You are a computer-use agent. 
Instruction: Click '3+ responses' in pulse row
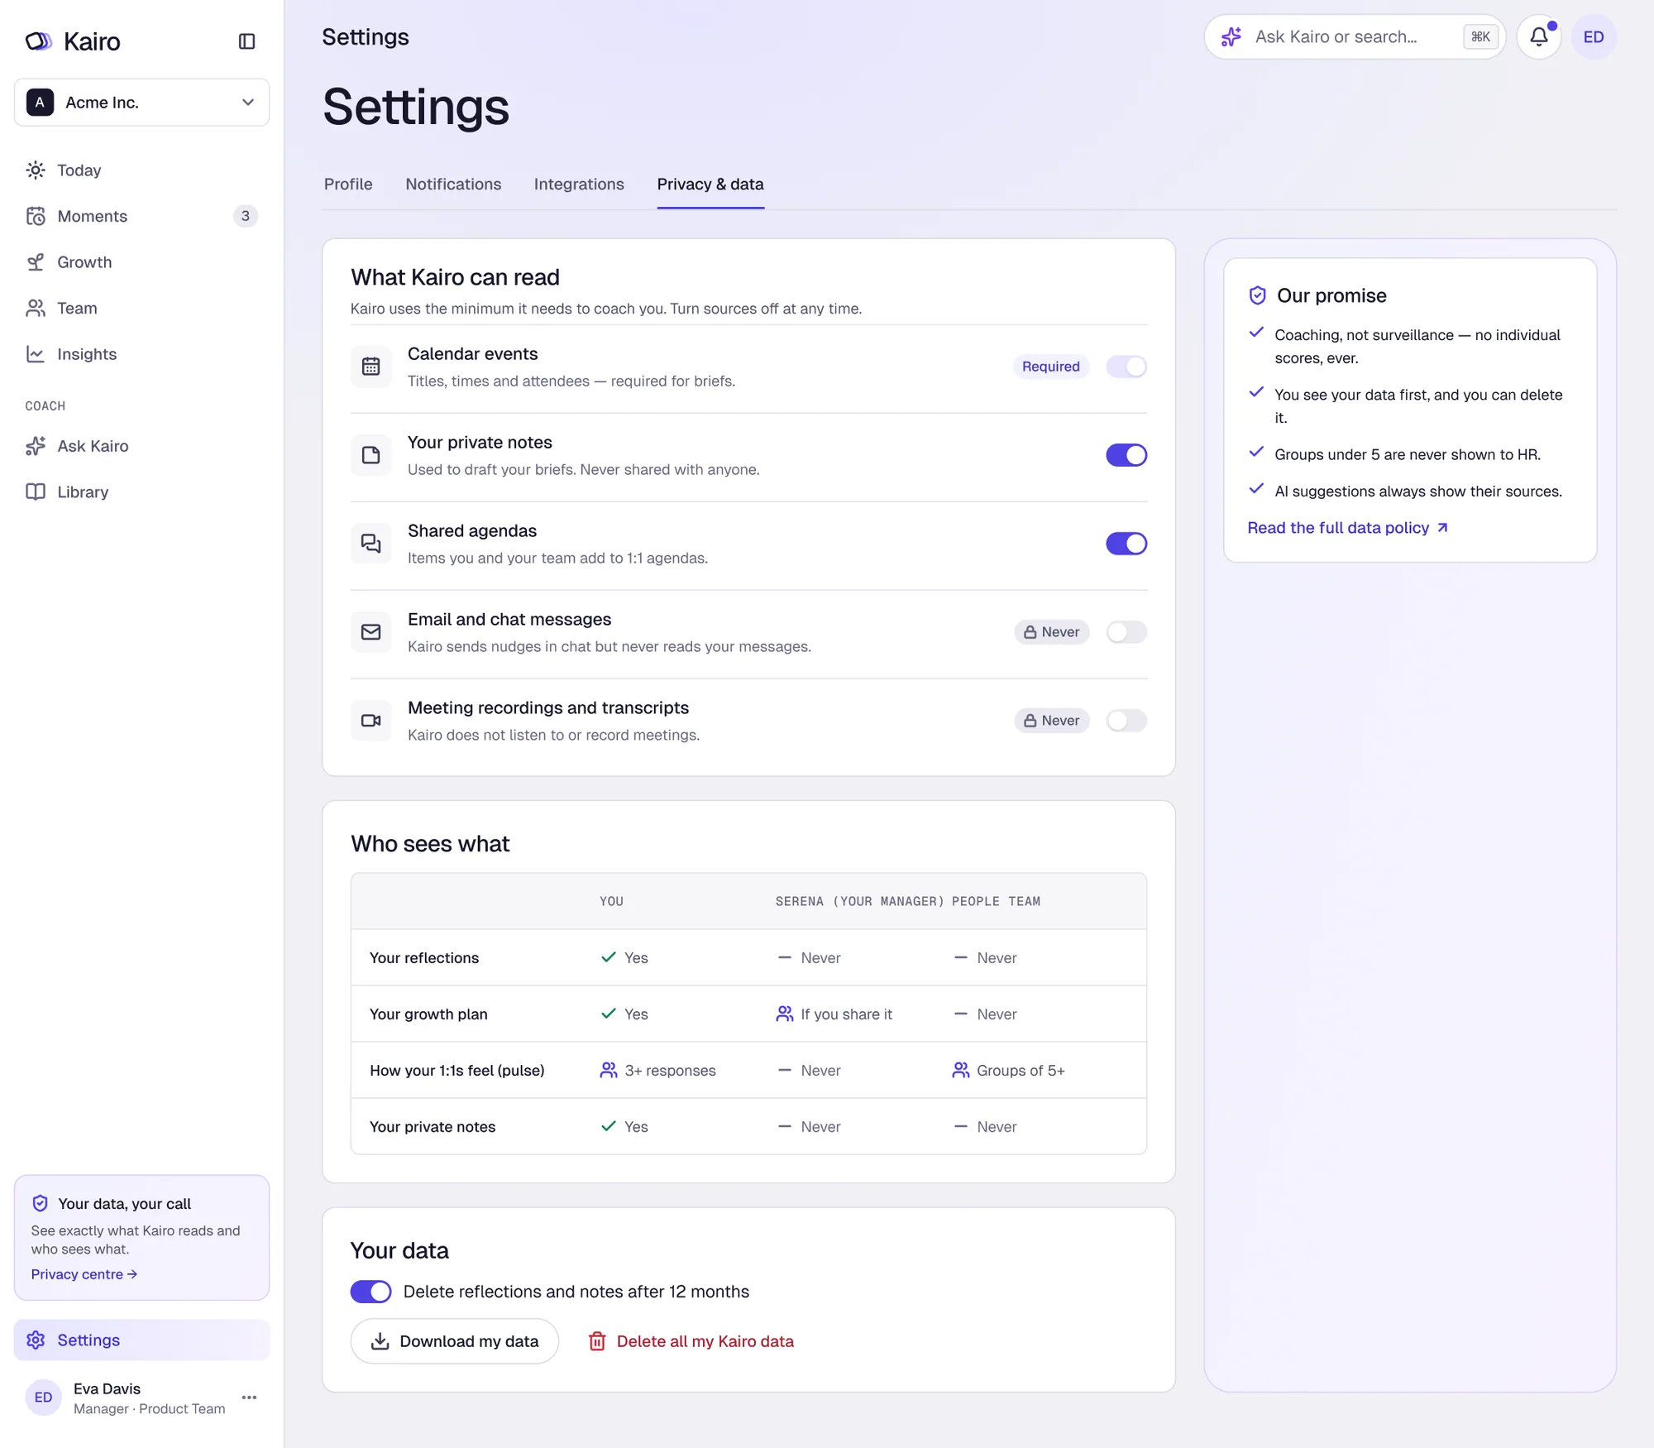(658, 1071)
